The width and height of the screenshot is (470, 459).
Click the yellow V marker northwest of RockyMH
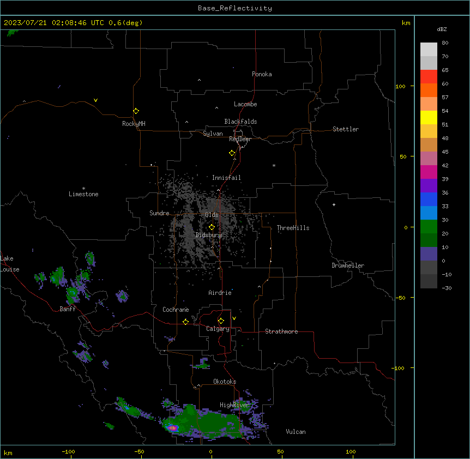pos(95,100)
